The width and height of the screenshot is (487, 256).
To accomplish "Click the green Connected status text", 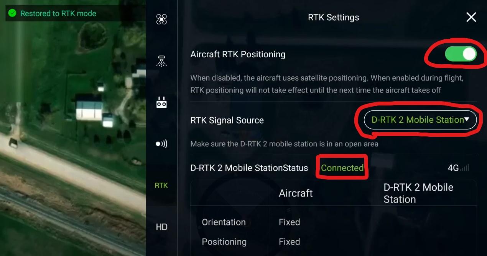I will [342, 168].
